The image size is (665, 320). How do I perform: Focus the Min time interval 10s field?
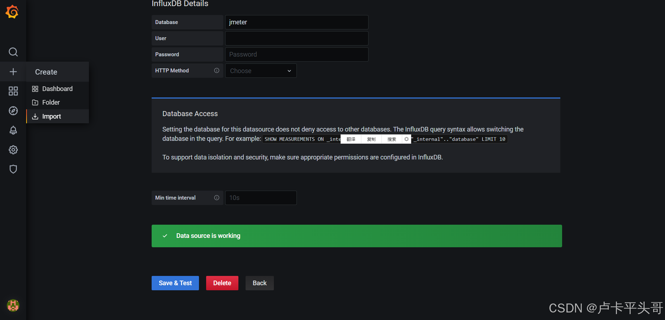pyautogui.click(x=261, y=198)
